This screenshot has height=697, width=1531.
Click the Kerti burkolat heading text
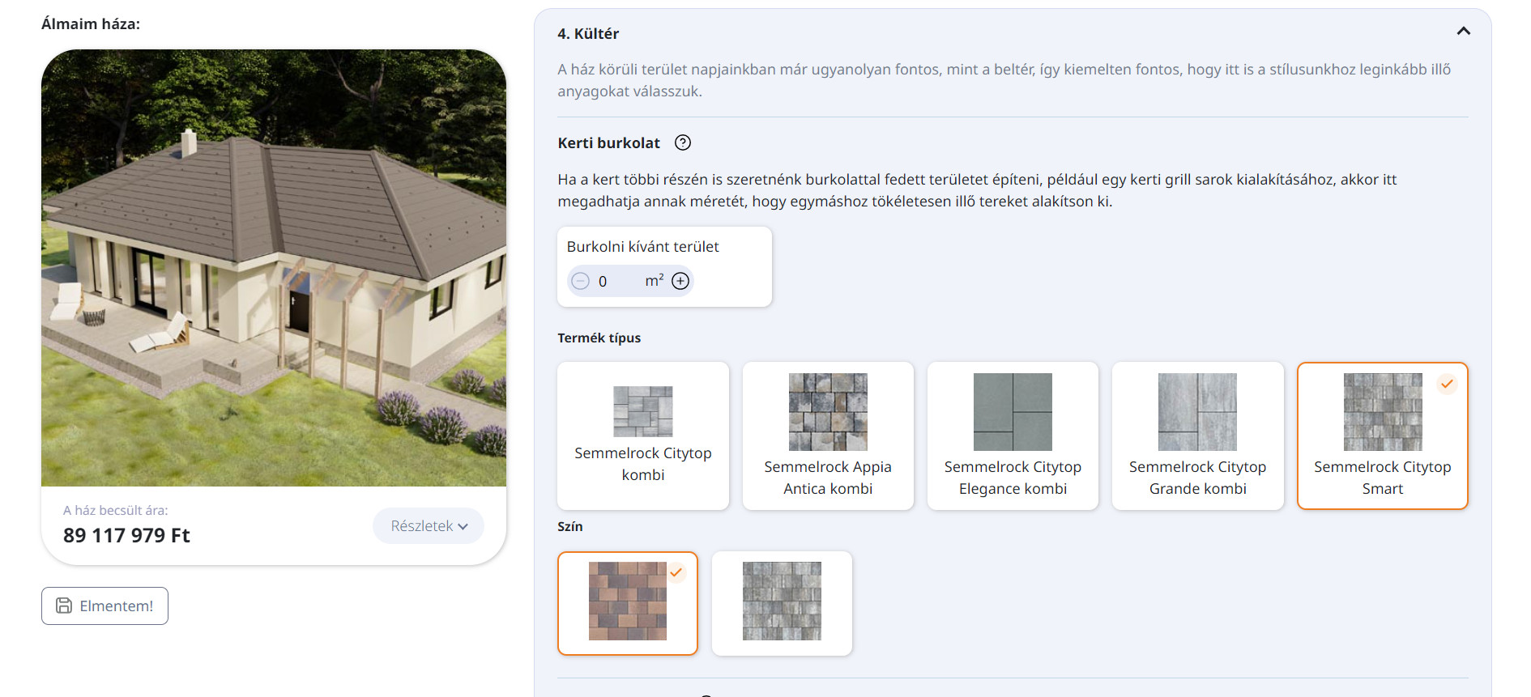click(x=608, y=142)
